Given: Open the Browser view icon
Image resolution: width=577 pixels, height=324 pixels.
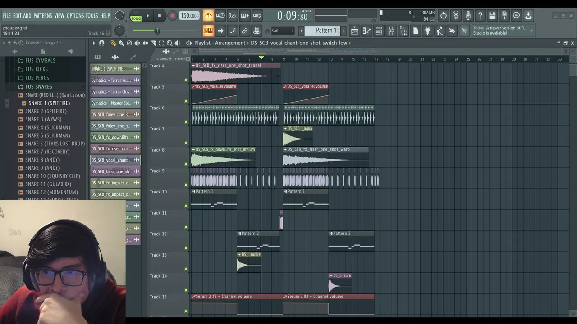Looking at the screenshot, I should pos(403,31).
